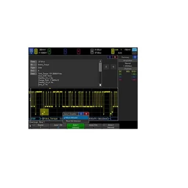Screen dimensions: 188x188
Task: Select the yellow channel 1 badge
Action: (36, 51)
